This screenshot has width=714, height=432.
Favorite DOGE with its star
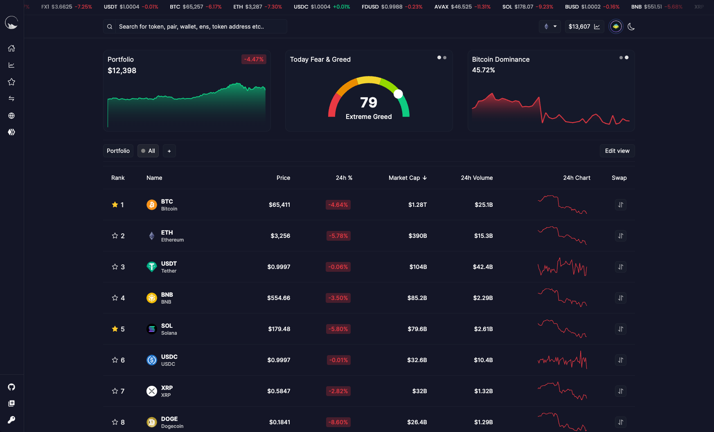point(115,422)
